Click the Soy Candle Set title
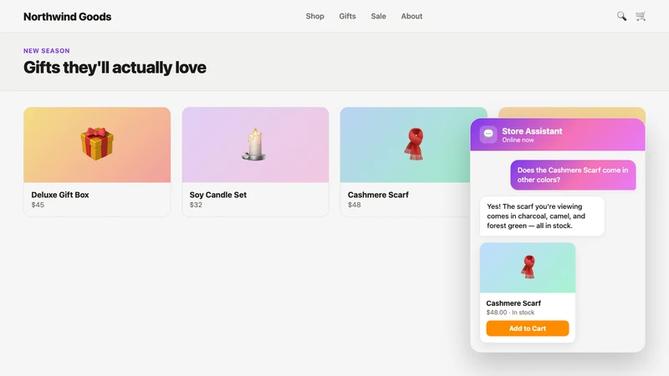The image size is (669, 376). [x=218, y=195]
